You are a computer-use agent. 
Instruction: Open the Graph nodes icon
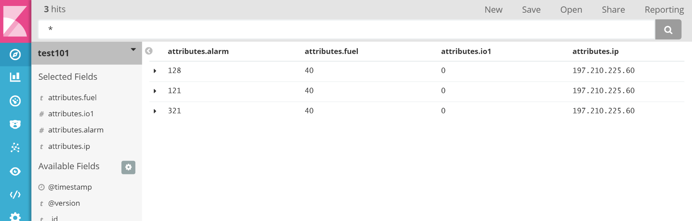click(x=15, y=148)
